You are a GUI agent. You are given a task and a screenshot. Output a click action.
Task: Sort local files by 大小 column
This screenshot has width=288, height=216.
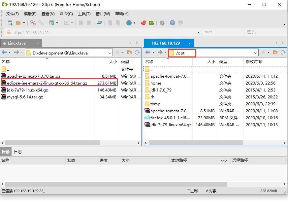coord(107,61)
